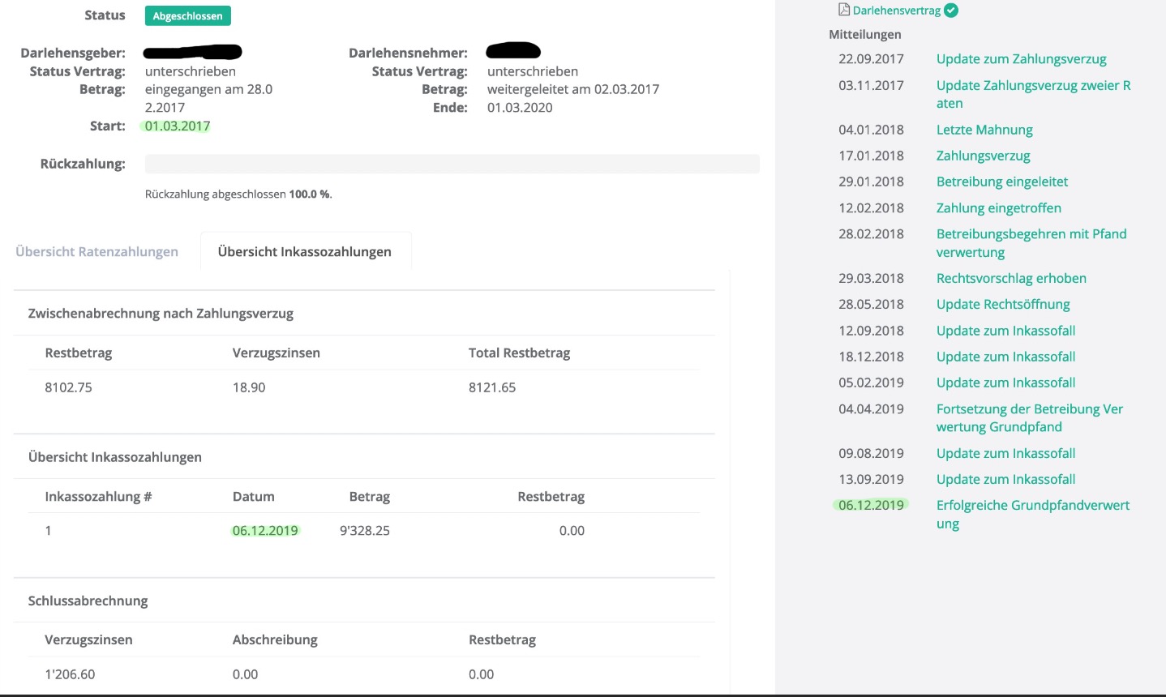
Task: Click the Datum column header
Action: coord(254,497)
